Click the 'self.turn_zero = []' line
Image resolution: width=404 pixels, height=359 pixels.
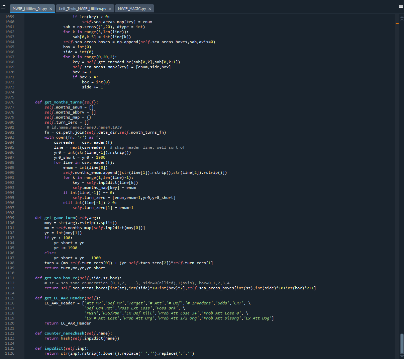(x=67, y=122)
